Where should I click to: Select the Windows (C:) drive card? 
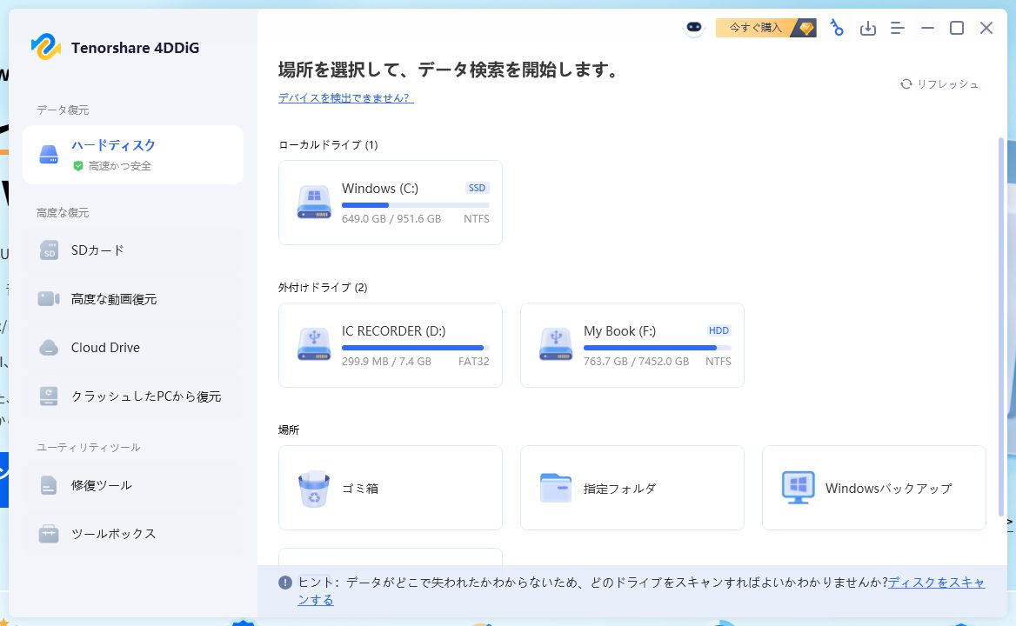tap(390, 203)
